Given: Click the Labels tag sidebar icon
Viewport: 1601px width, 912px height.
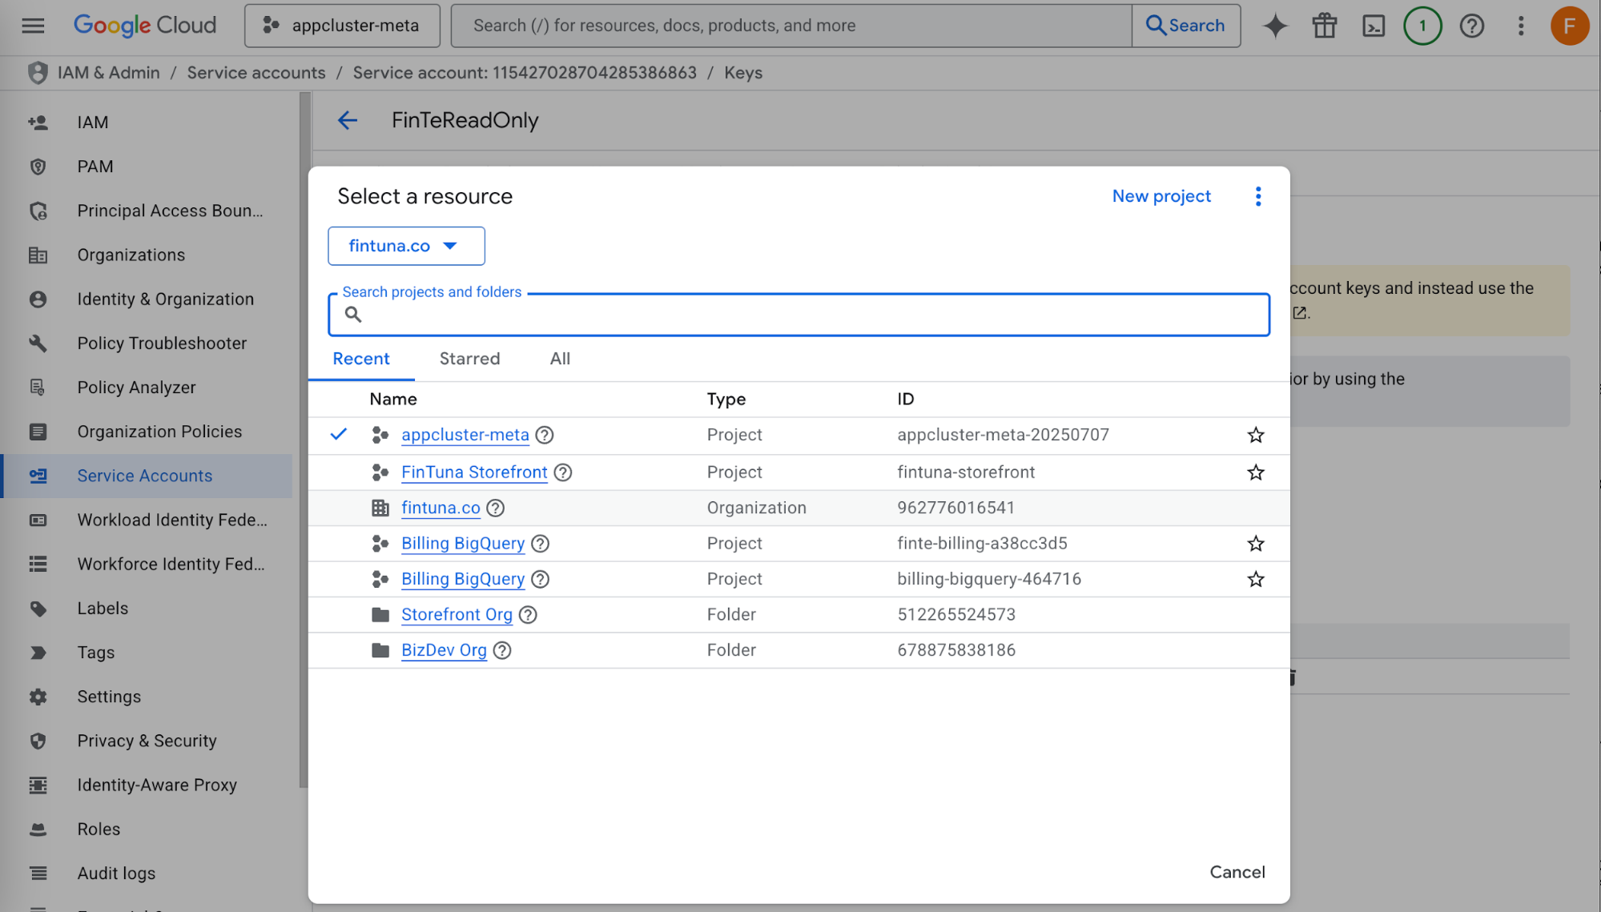Looking at the screenshot, I should click(38, 609).
